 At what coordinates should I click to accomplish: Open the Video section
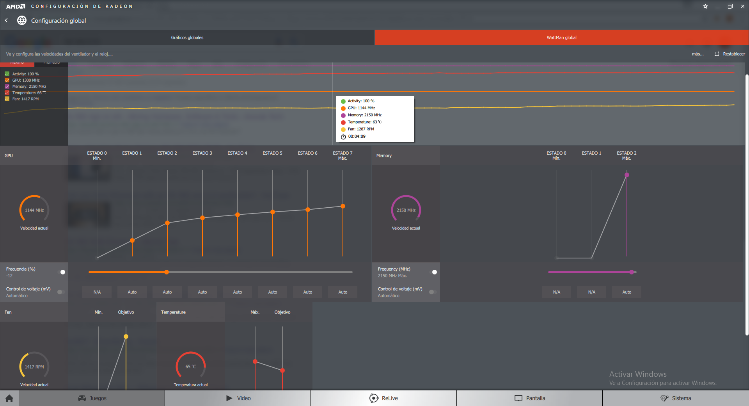point(238,398)
